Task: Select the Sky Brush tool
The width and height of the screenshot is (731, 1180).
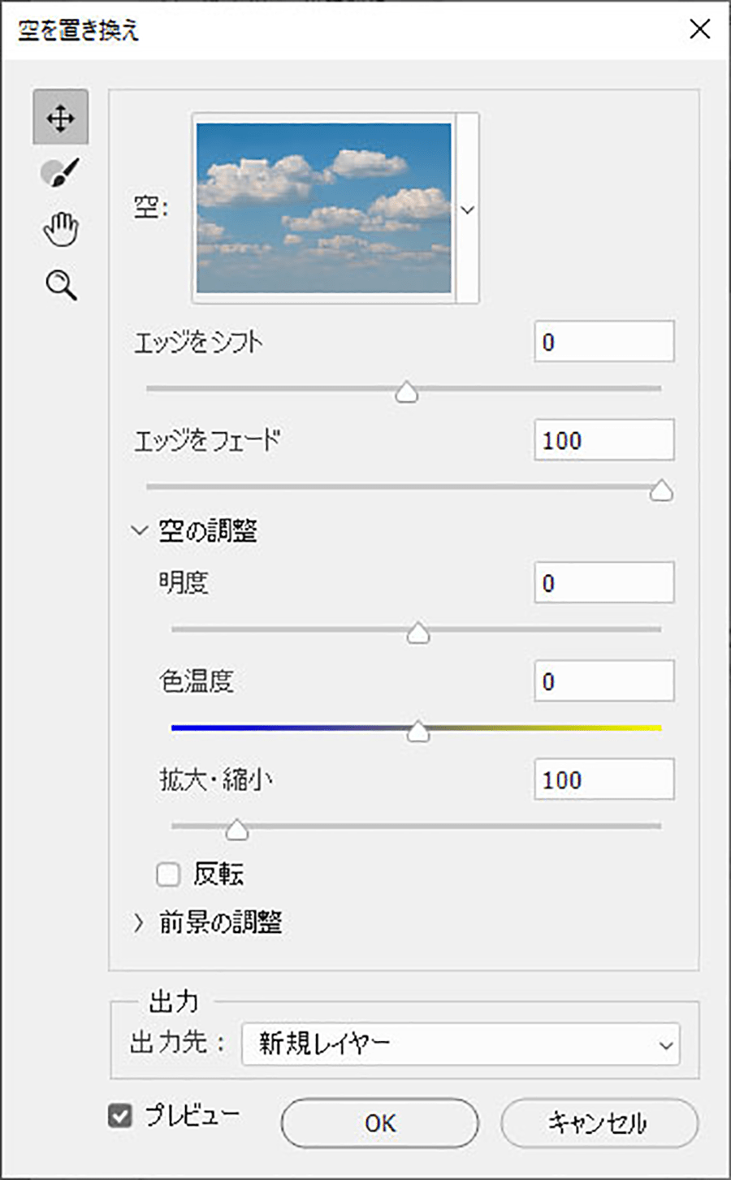Action: [61, 172]
